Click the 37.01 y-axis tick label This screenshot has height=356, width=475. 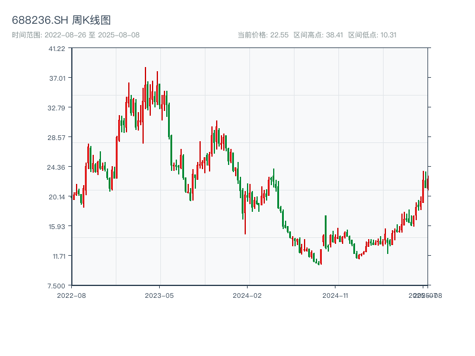pyautogui.click(x=57, y=78)
